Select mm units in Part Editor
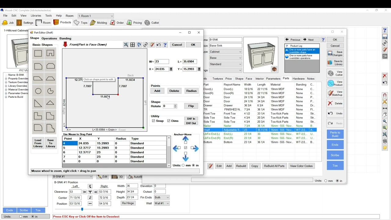Image resolution: width=391 pixels, height=220 pixels. pos(183,165)
